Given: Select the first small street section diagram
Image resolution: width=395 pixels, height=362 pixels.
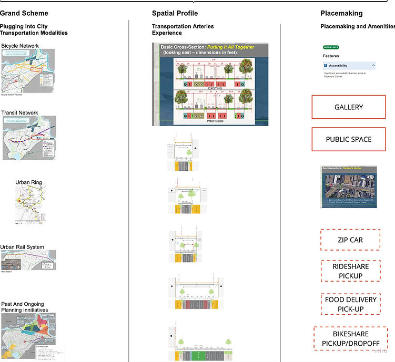Looking at the screenshot, I should [183, 152].
